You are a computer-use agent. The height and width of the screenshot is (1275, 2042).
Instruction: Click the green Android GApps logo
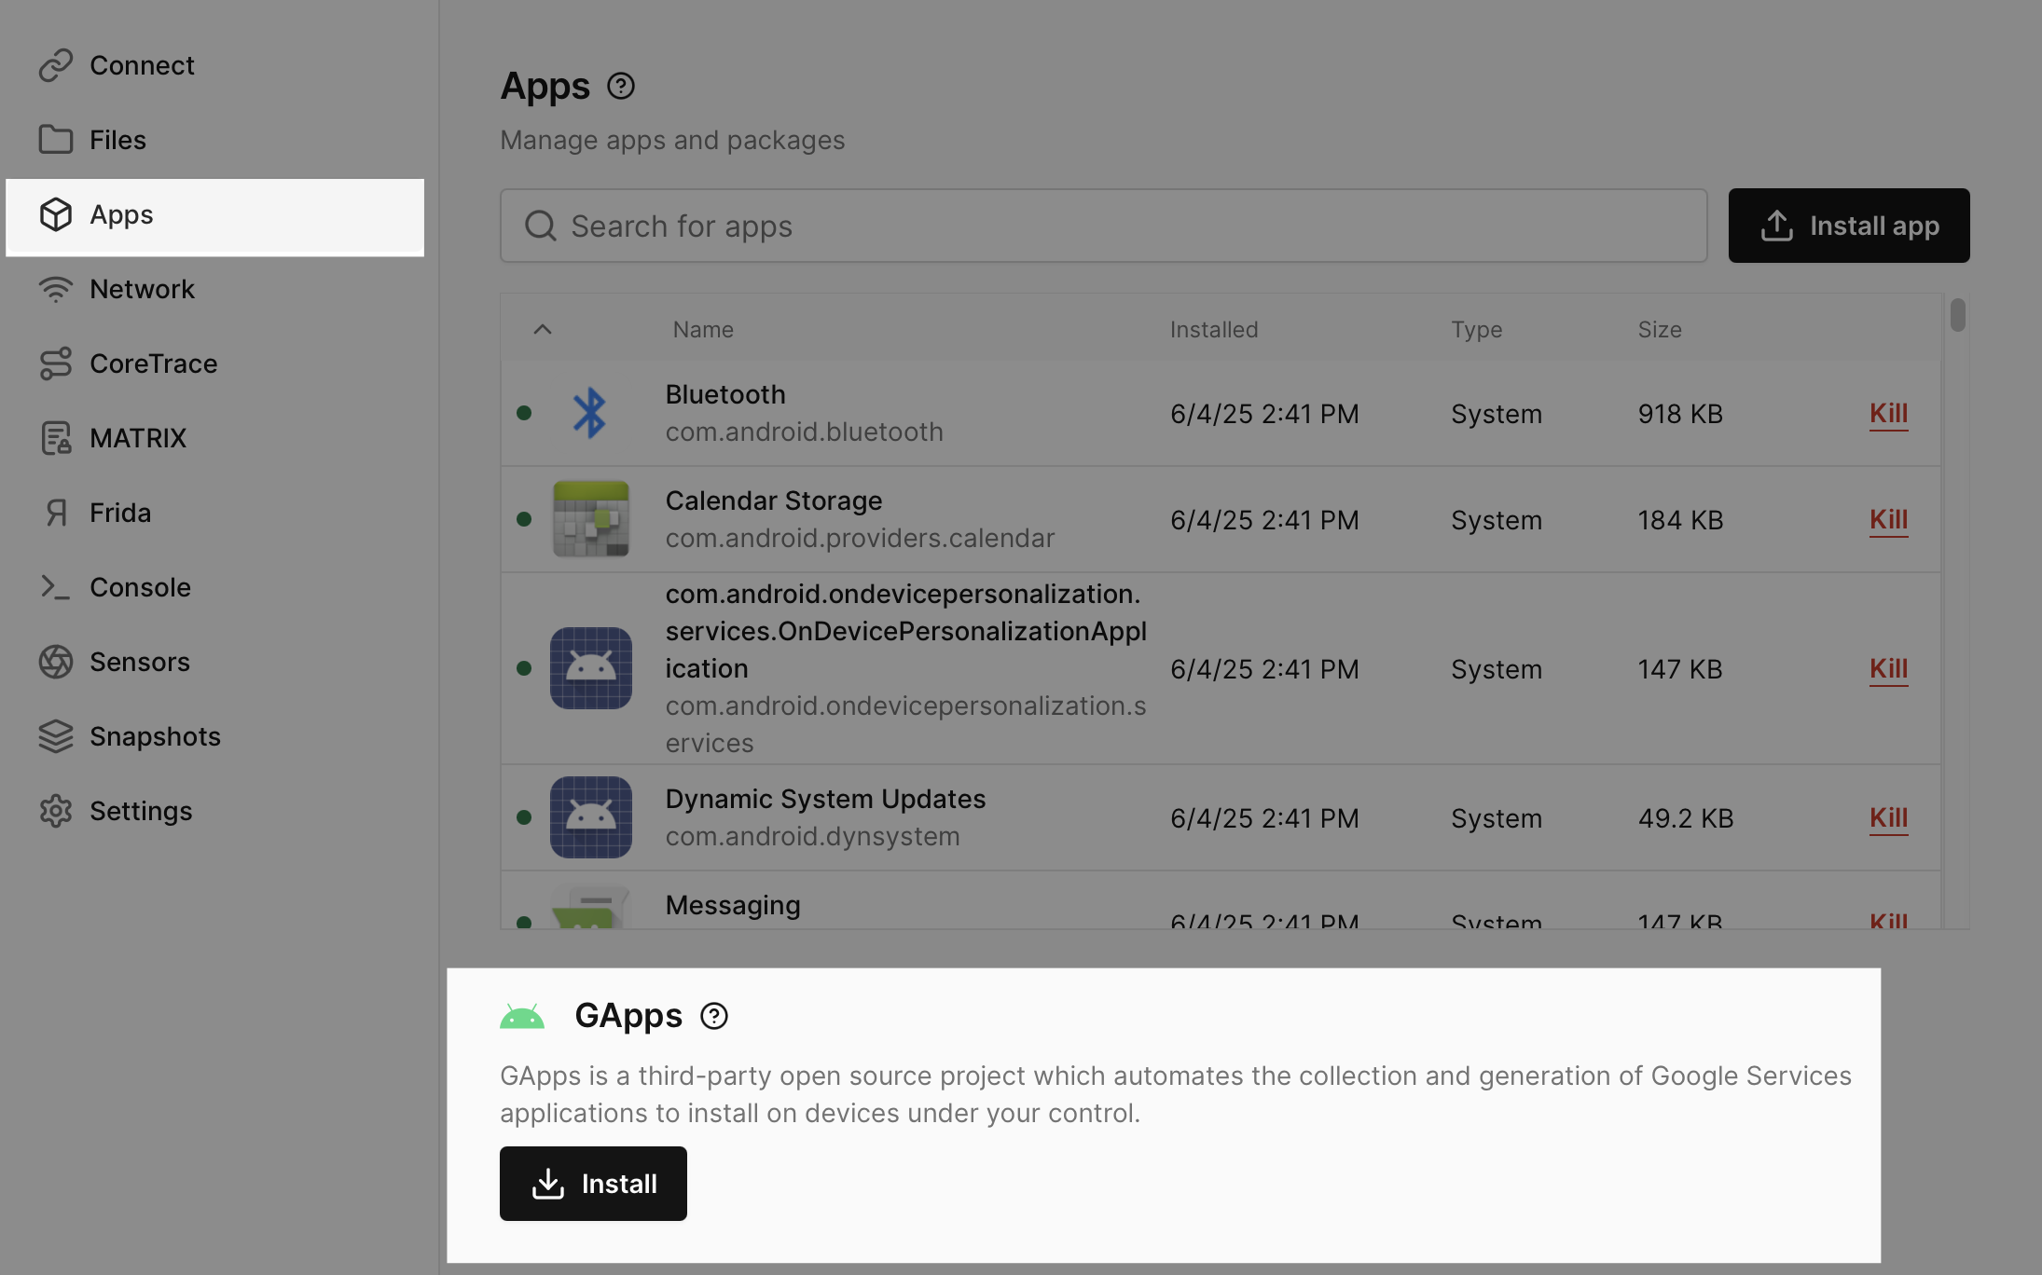coord(522,1016)
